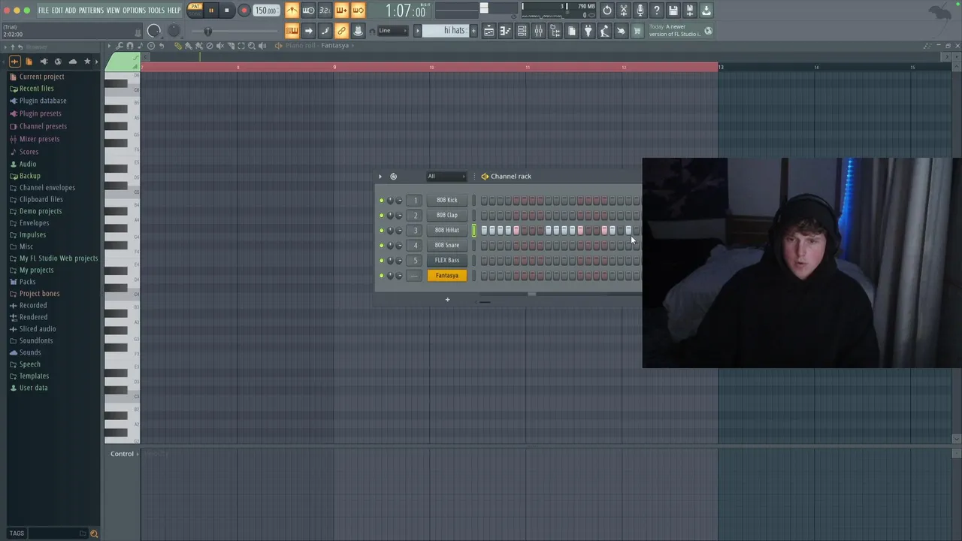Click the stop button in transport
962x541 pixels.
pyautogui.click(x=226, y=11)
